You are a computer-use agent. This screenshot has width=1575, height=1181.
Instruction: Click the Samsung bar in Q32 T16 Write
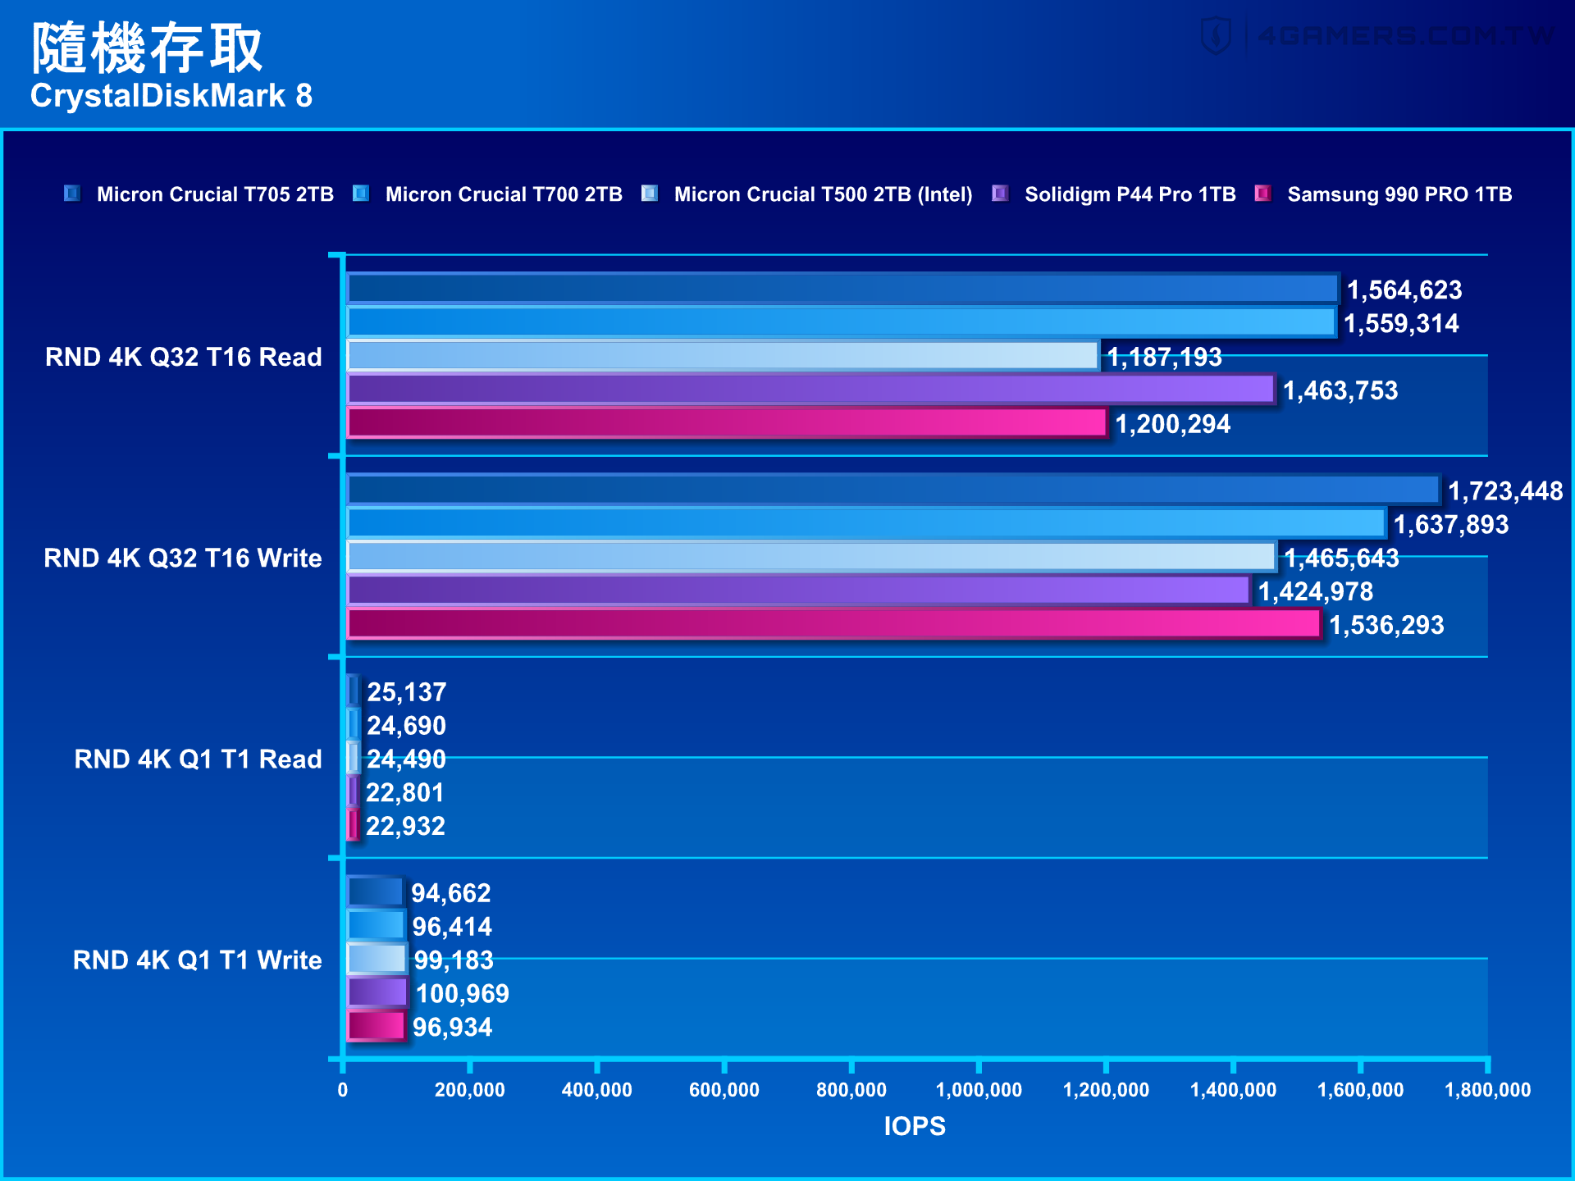[834, 623]
